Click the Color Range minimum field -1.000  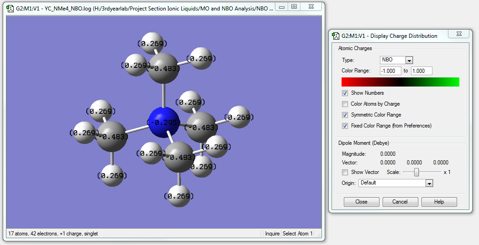point(390,71)
